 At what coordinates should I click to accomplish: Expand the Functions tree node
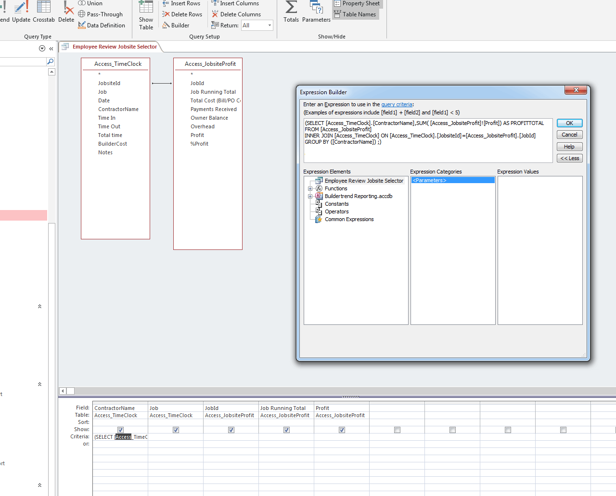point(310,189)
